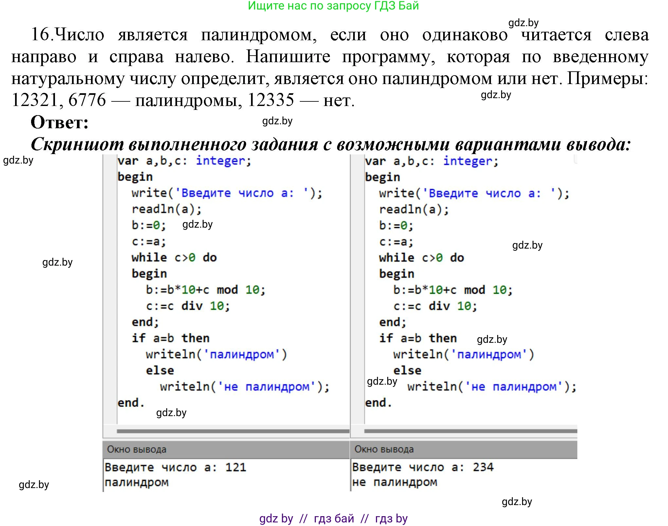This screenshot has height=526, width=668.
Task: Click the green 'Ищите нас по запросу ГДЗ Бай' header link
Action: (x=333, y=6)
